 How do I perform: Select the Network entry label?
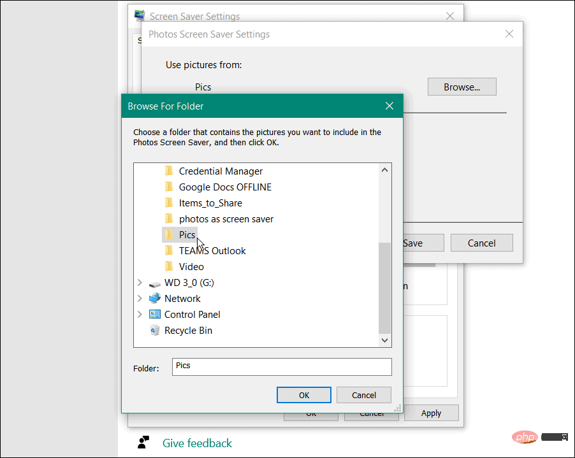pos(182,298)
